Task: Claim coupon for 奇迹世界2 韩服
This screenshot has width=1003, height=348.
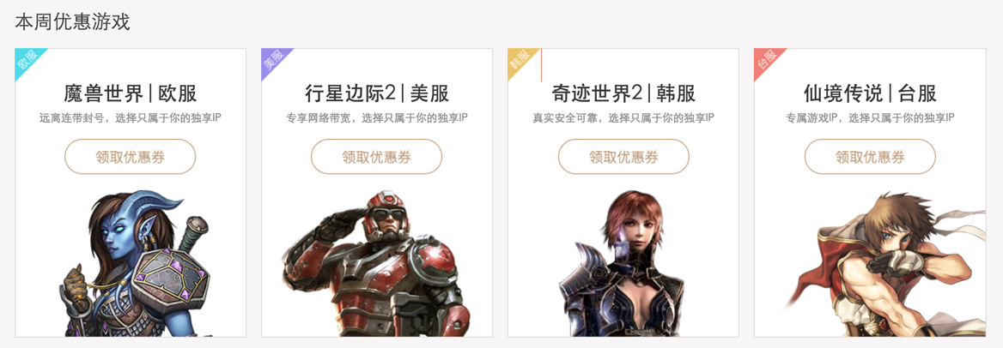Action: [x=623, y=157]
